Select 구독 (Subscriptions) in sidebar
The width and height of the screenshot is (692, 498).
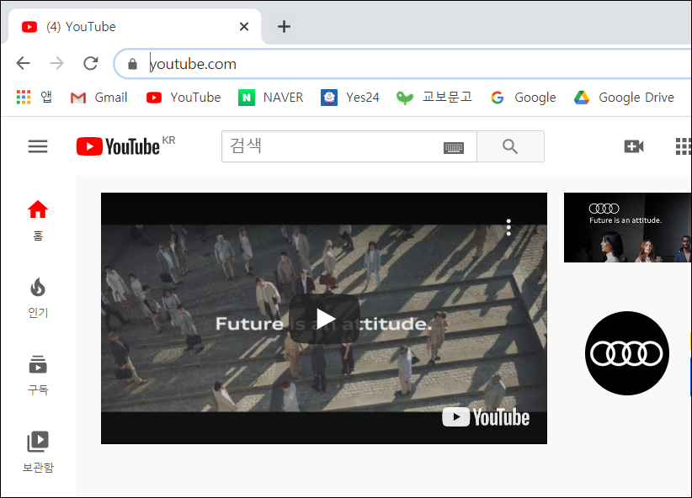coord(38,375)
